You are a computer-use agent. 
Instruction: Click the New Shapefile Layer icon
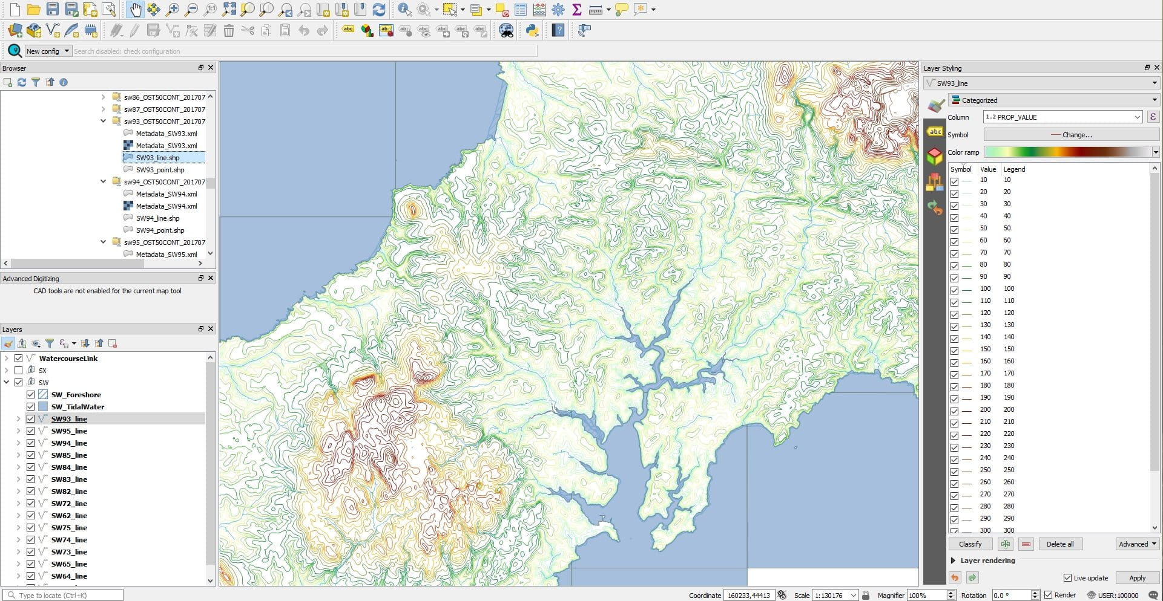point(53,30)
